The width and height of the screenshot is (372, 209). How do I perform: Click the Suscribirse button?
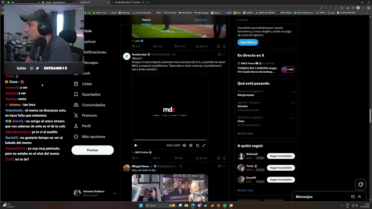point(248,42)
